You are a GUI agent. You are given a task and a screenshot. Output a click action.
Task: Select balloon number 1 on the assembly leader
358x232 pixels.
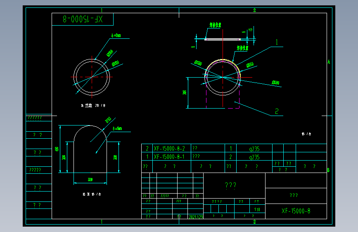coord(277,42)
